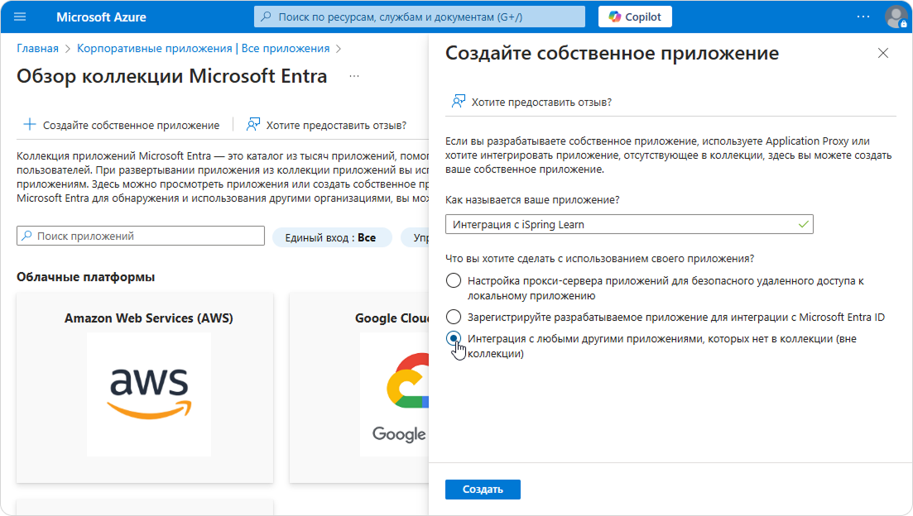Open the Azure portal hamburger menu
The height and width of the screenshot is (516, 913).
(20, 17)
